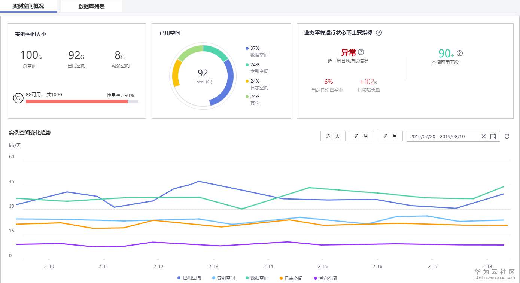Click the disk icon beside the usage bar
The height and width of the screenshot is (283, 520).
coord(18,98)
